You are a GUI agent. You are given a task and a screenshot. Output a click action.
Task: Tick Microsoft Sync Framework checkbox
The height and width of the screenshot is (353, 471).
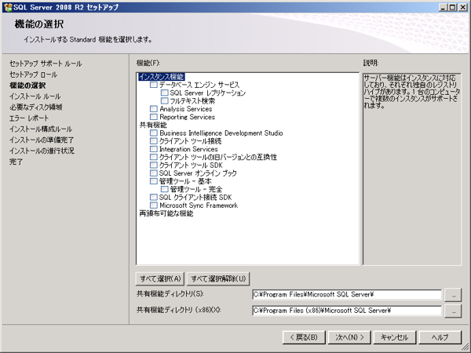click(154, 206)
